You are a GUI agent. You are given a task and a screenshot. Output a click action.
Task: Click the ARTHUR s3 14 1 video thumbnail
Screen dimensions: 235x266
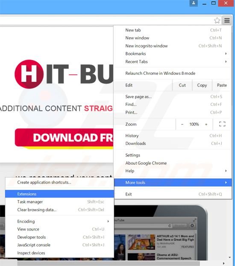141,242
